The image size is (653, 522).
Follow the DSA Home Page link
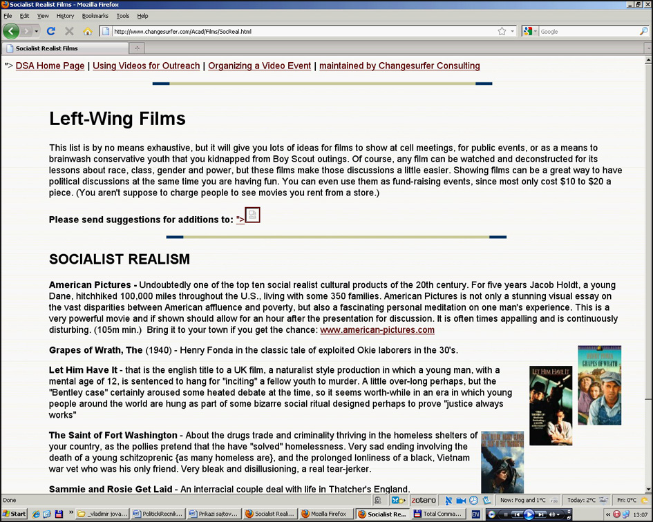coord(50,66)
